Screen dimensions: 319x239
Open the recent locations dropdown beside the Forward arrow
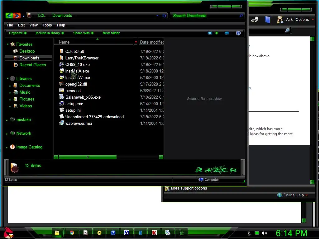[23, 16]
